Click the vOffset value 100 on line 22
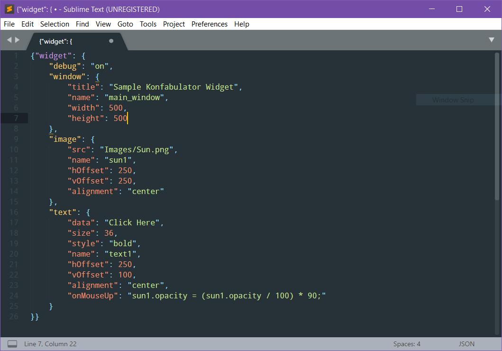Screen dimensions: 502x351 125,275
